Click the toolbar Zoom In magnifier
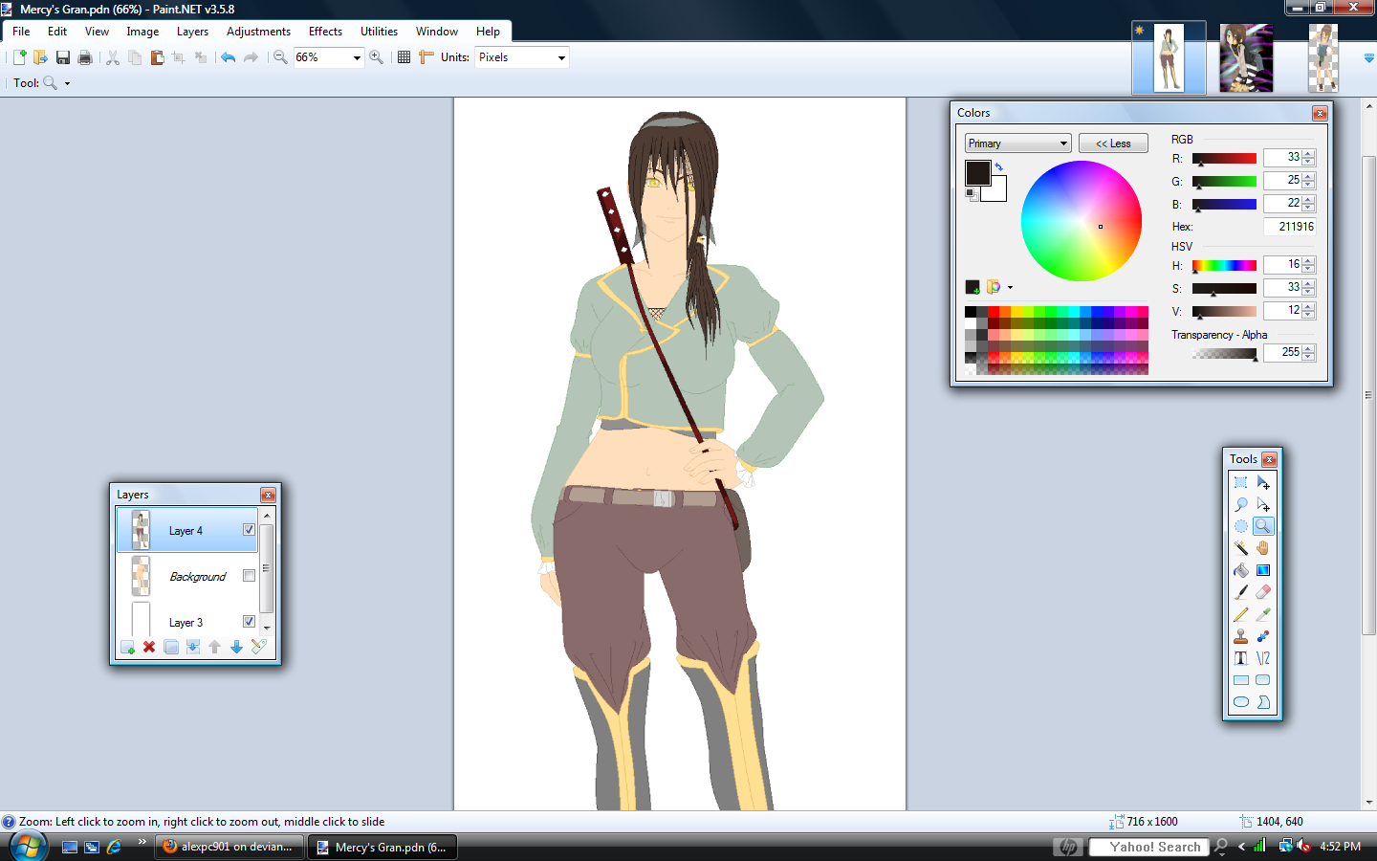 tap(377, 57)
